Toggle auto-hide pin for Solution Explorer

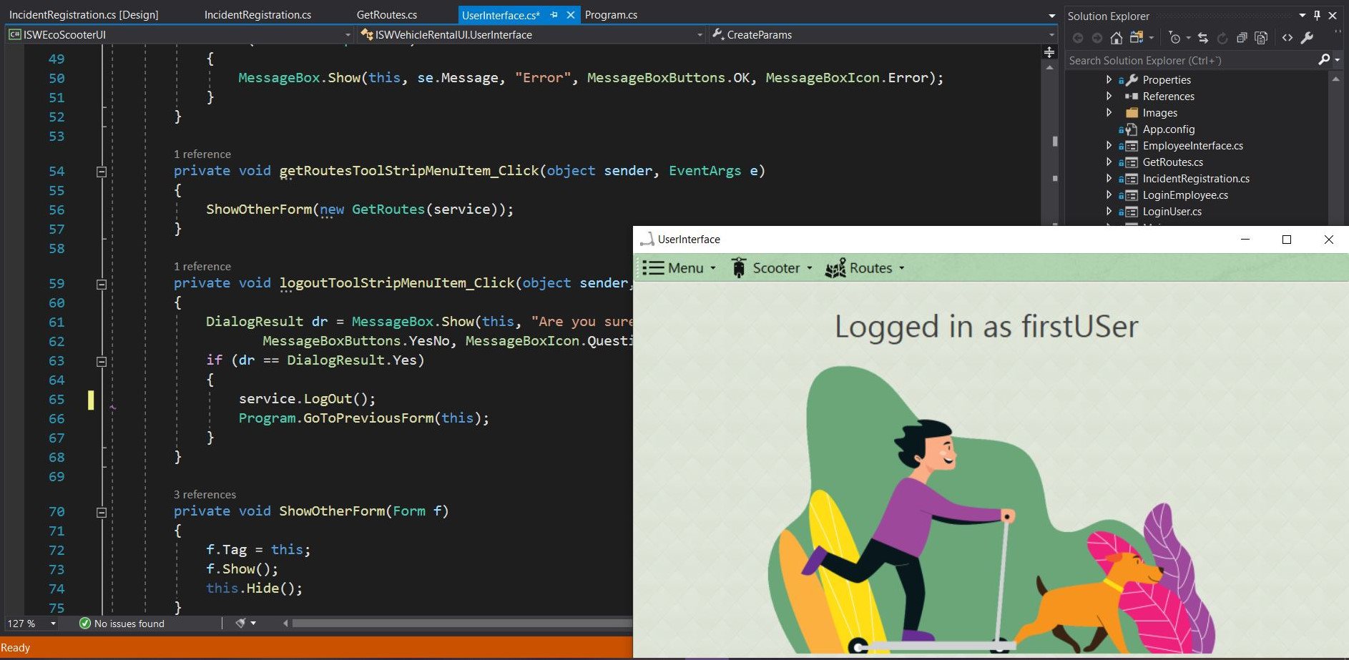[x=1317, y=15]
